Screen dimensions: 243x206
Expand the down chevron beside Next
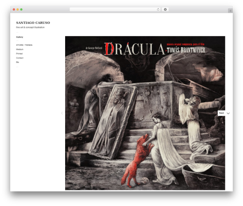tap(228, 113)
